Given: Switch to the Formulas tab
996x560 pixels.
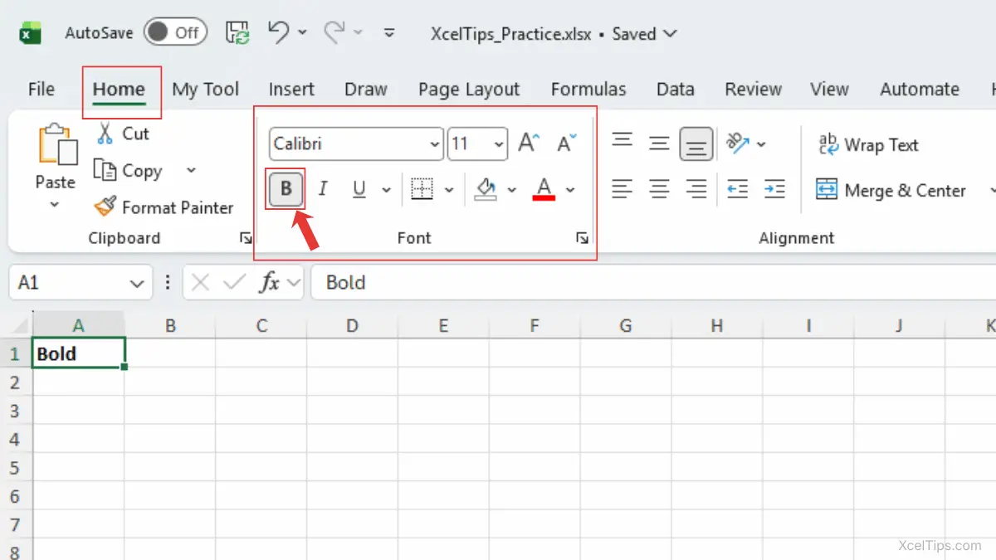Looking at the screenshot, I should point(588,90).
